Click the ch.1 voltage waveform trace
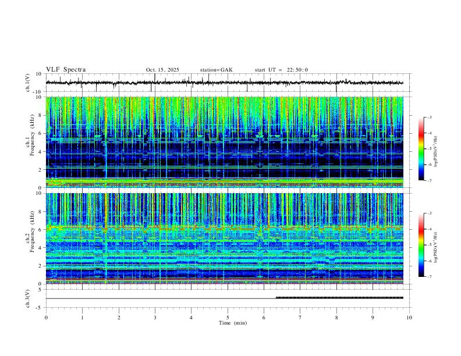This screenshot has height=356, width=461. pyautogui.click(x=224, y=83)
